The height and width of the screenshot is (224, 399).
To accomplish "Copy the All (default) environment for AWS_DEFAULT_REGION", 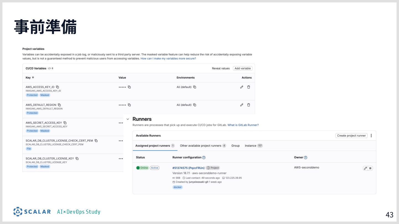I will (x=195, y=105).
